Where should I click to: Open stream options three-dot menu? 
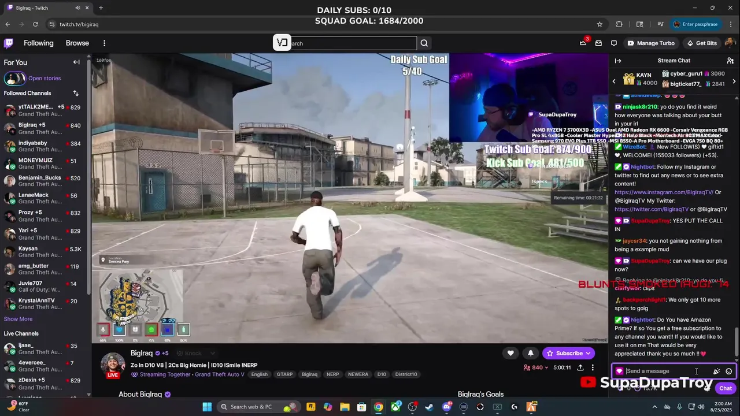593,367
